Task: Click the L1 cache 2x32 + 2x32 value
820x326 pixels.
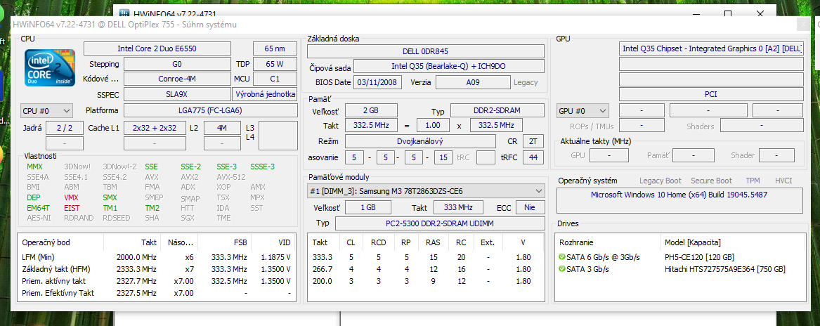Action: pos(155,128)
